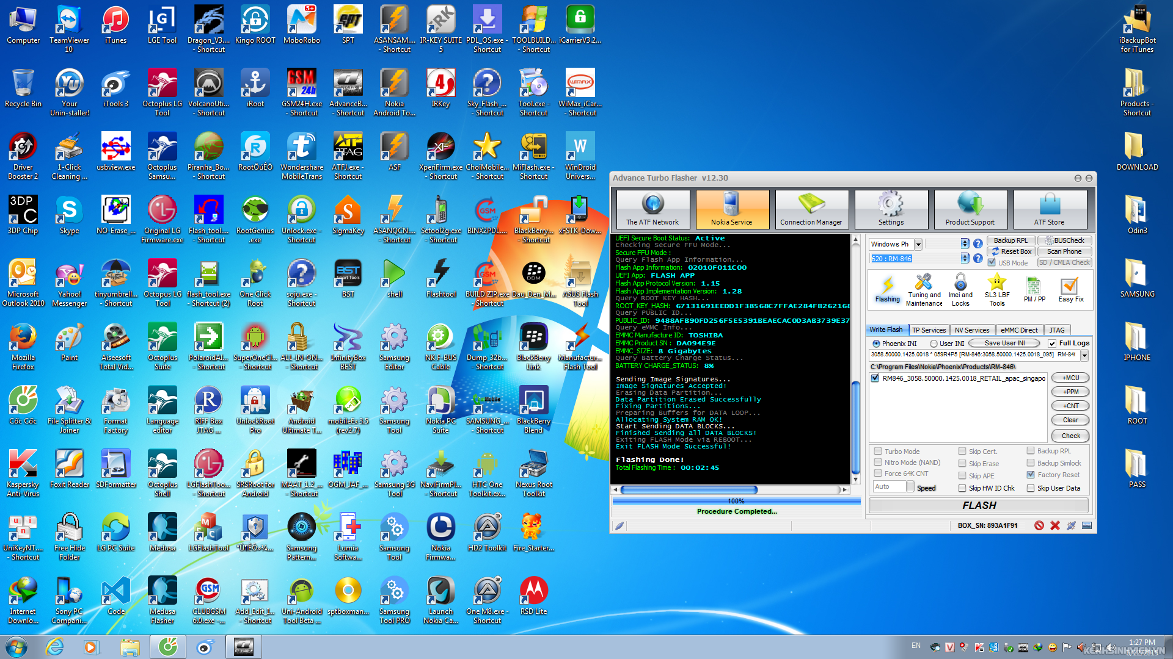The width and height of the screenshot is (1173, 659).
Task: Open The ATF Network section
Action: pyautogui.click(x=652, y=209)
